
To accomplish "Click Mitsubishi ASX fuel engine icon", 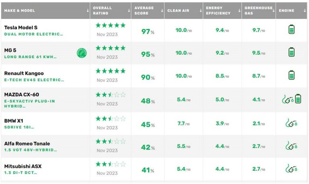I will point(291,168).
